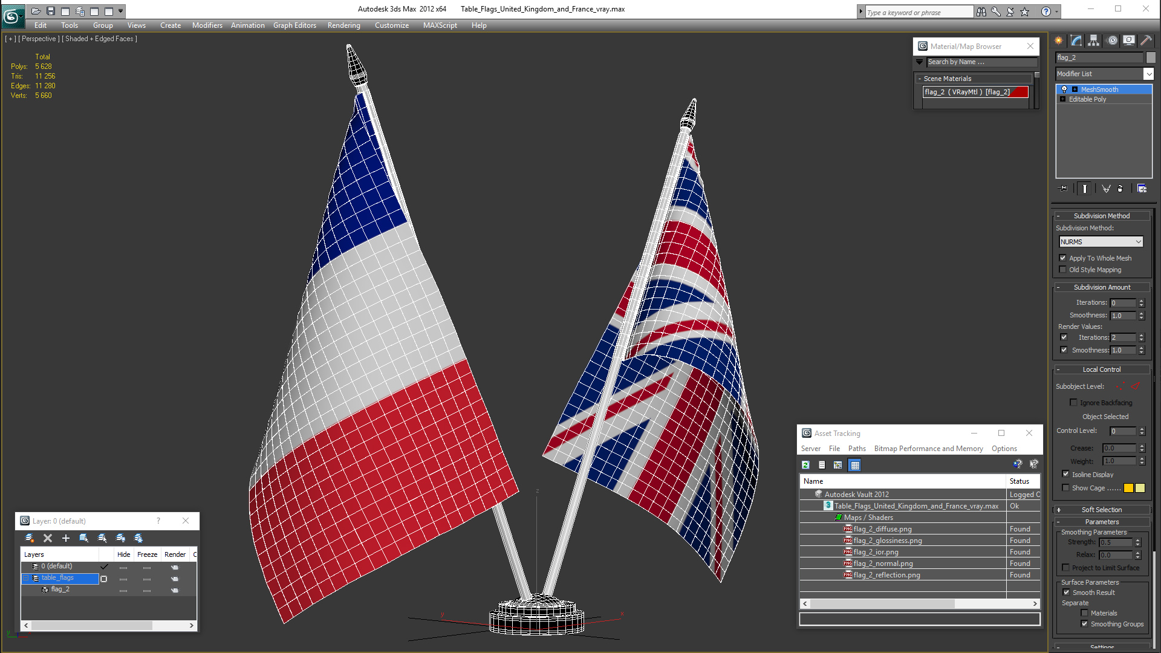Image resolution: width=1161 pixels, height=653 pixels.
Task: Click the orange Show Cage color swatch
Action: coord(1128,488)
